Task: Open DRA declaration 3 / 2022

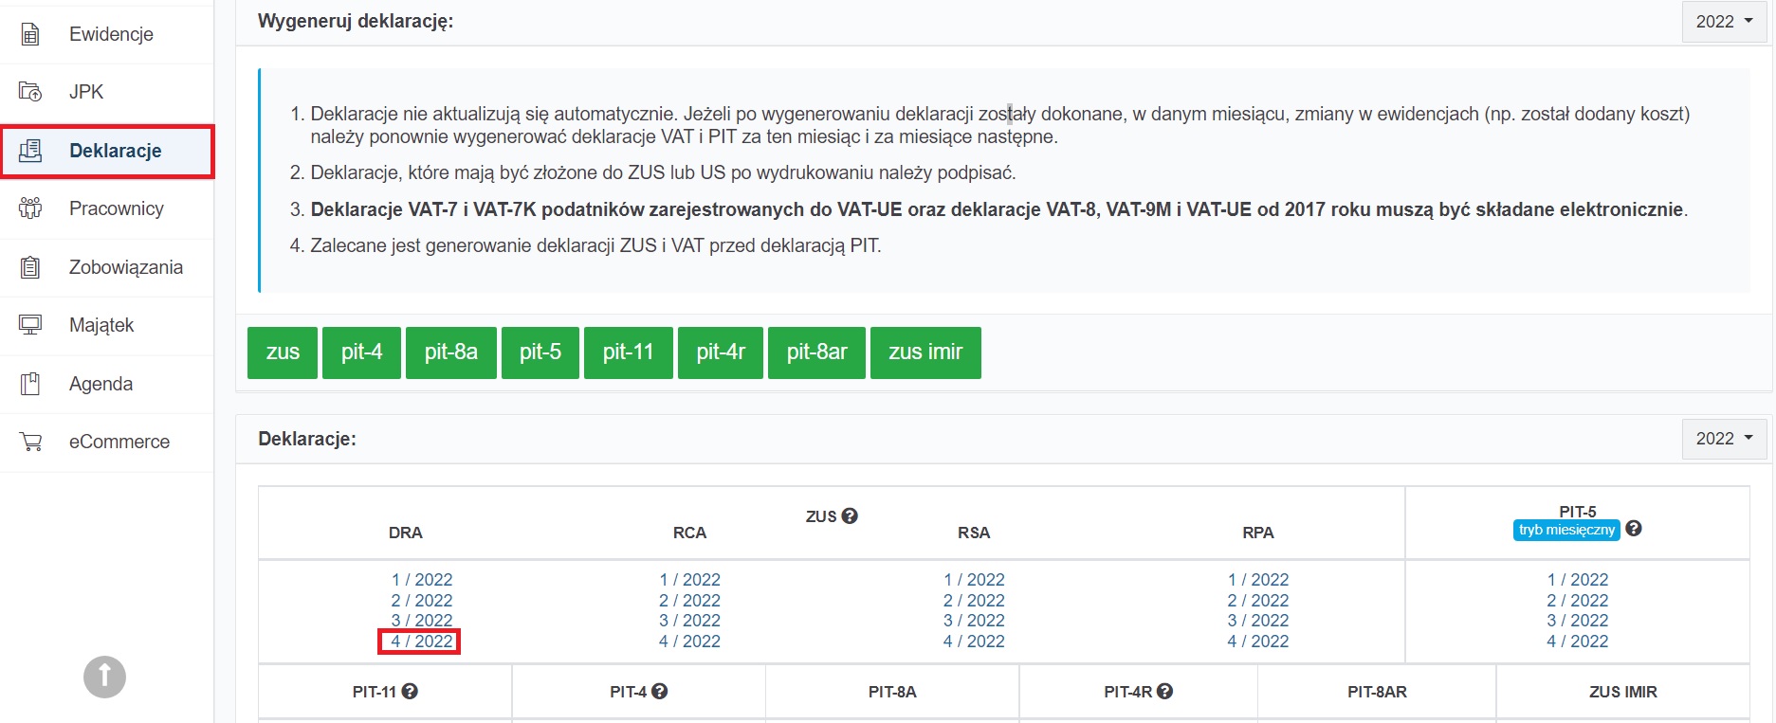Action: (x=422, y=621)
